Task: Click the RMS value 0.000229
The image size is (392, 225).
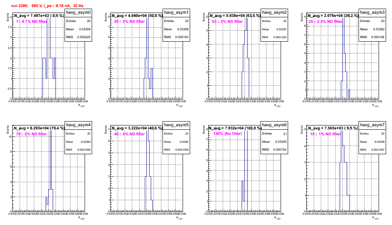Action: (x=84, y=37)
